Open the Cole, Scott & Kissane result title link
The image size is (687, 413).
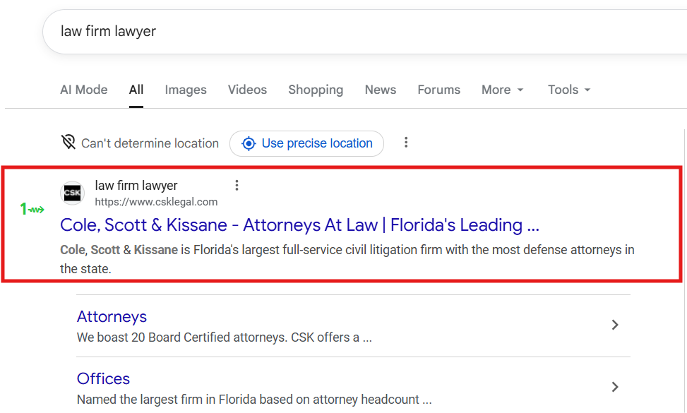point(299,225)
